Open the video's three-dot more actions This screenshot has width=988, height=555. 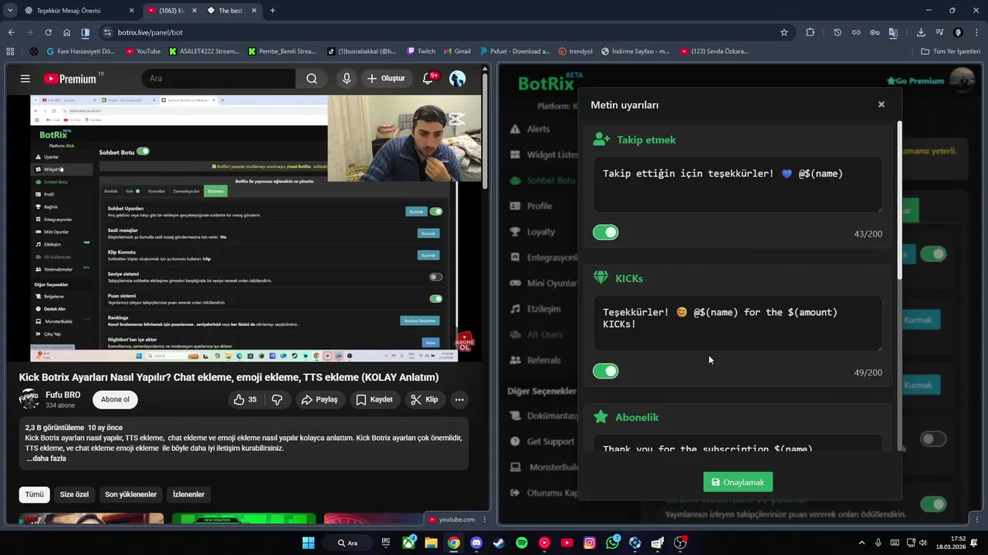459,399
